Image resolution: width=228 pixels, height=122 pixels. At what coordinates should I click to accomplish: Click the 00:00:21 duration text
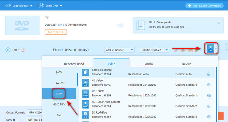[x=83, y=50]
